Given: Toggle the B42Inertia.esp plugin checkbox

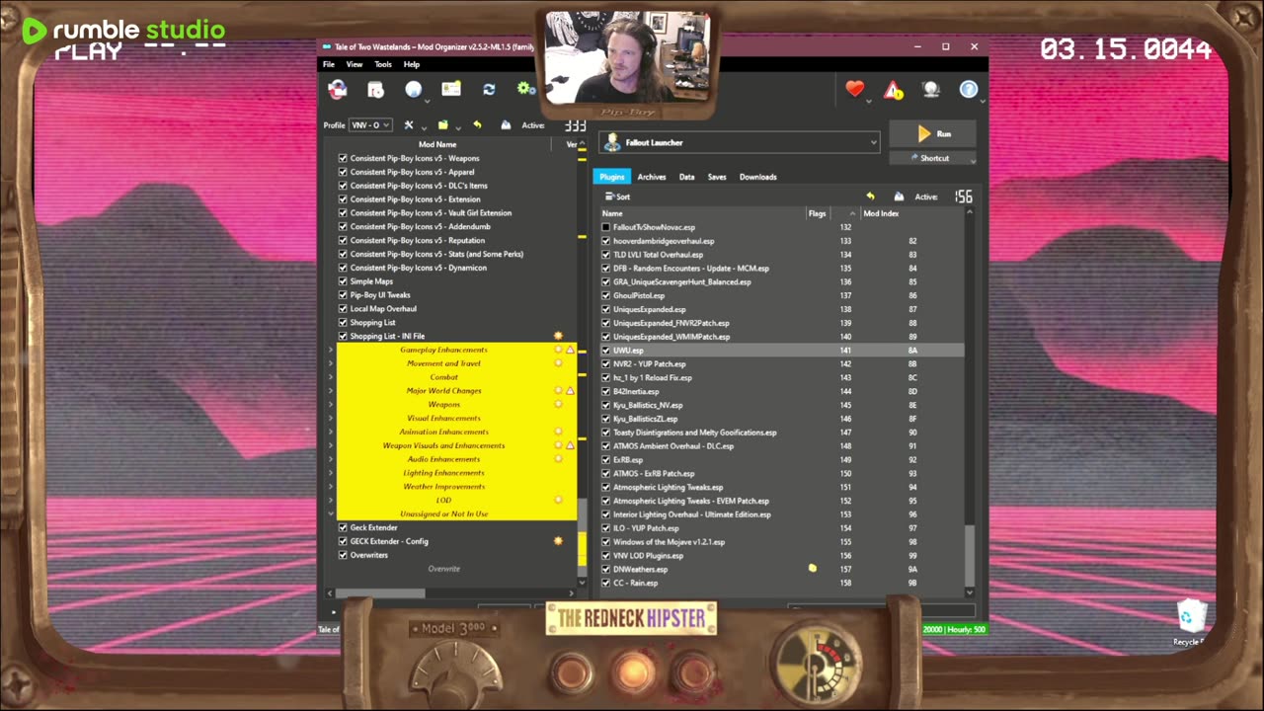Looking at the screenshot, I should [x=606, y=391].
